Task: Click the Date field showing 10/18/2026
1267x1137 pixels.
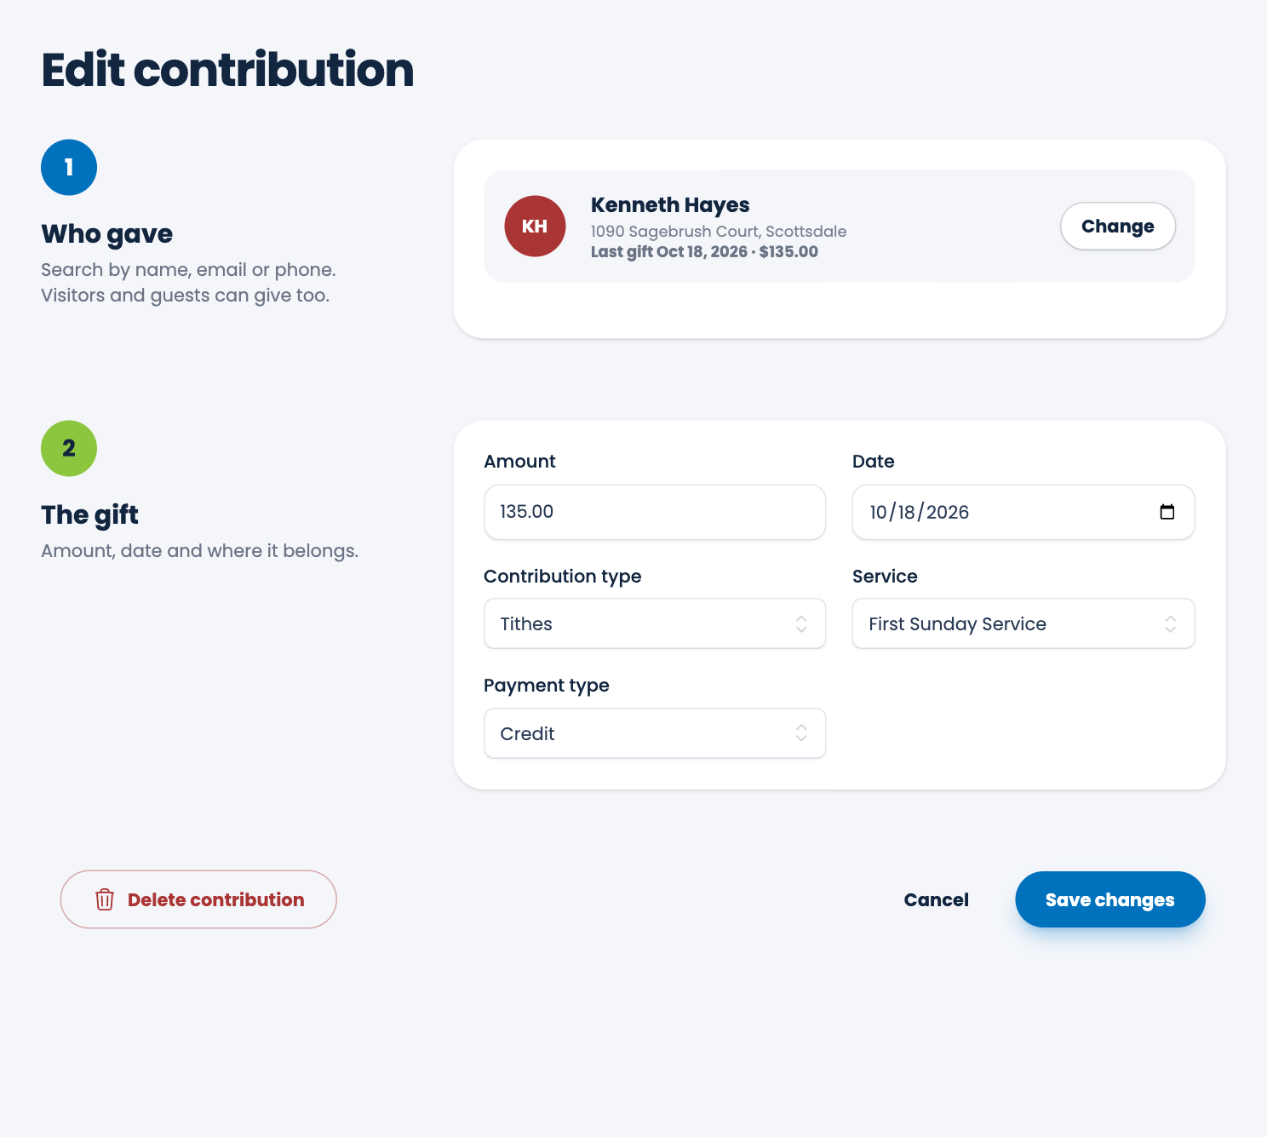Action: click(1023, 512)
